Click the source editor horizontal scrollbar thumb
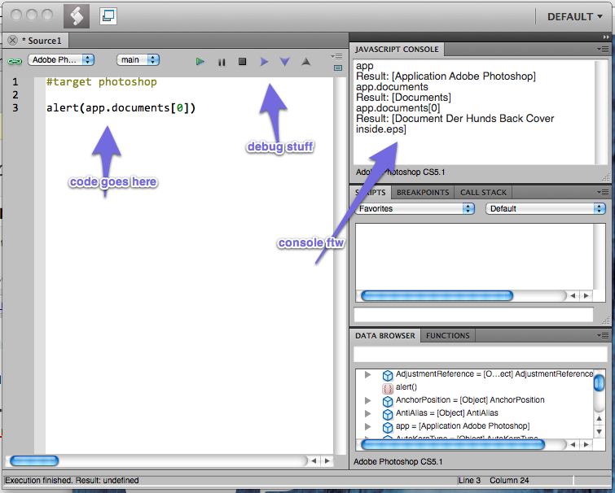Viewport: 615px width, 493px height. [x=34, y=461]
